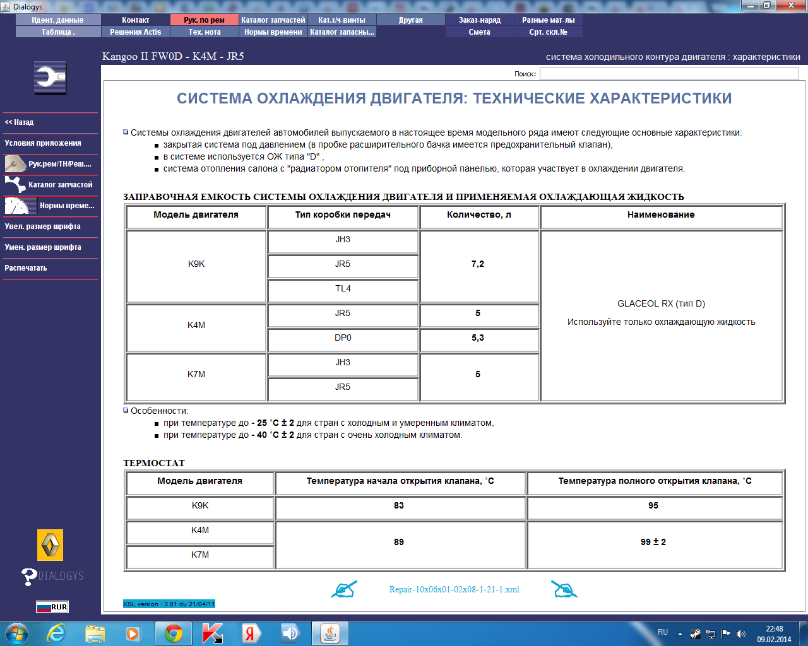Click the Поиск search input field
Image resolution: width=808 pixels, height=646 pixels.
point(669,74)
